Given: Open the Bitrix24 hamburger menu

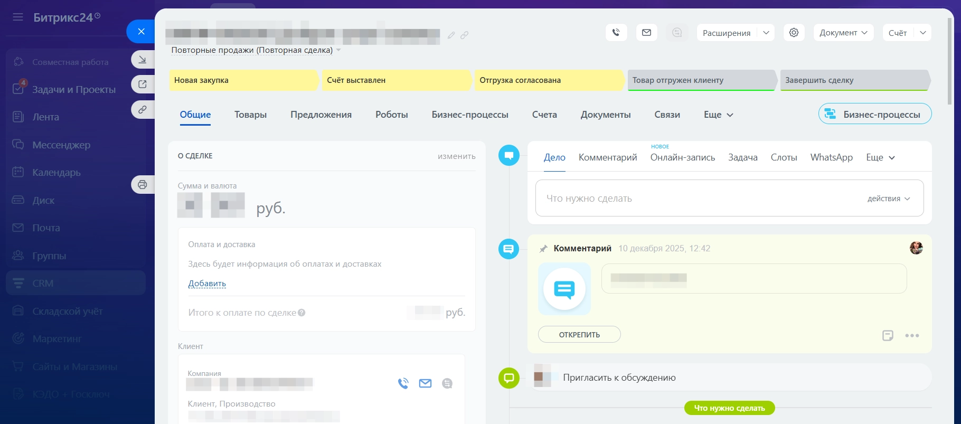Looking at the screenshot, I should [18, 17].
